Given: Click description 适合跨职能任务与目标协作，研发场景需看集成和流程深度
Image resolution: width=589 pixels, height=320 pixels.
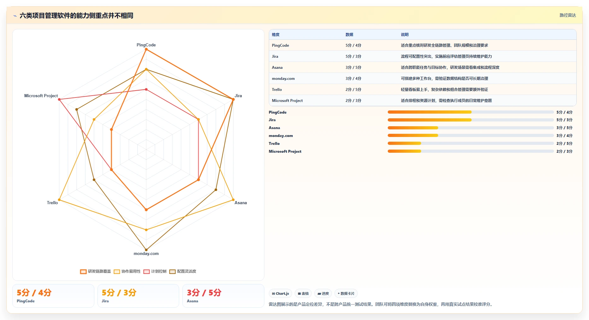Looking at the screenshot, I should [x=450, y=68].
